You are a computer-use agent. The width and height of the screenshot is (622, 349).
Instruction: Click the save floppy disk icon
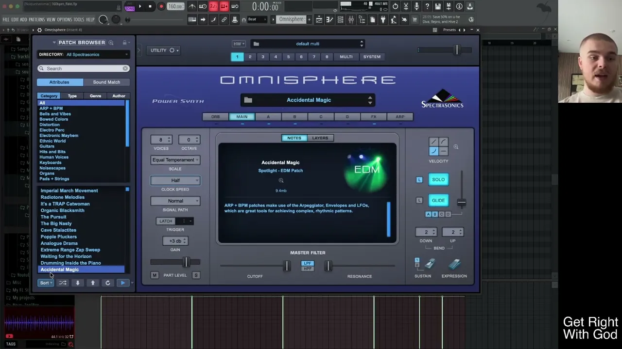pyautogui.click(x=438, y=6)
